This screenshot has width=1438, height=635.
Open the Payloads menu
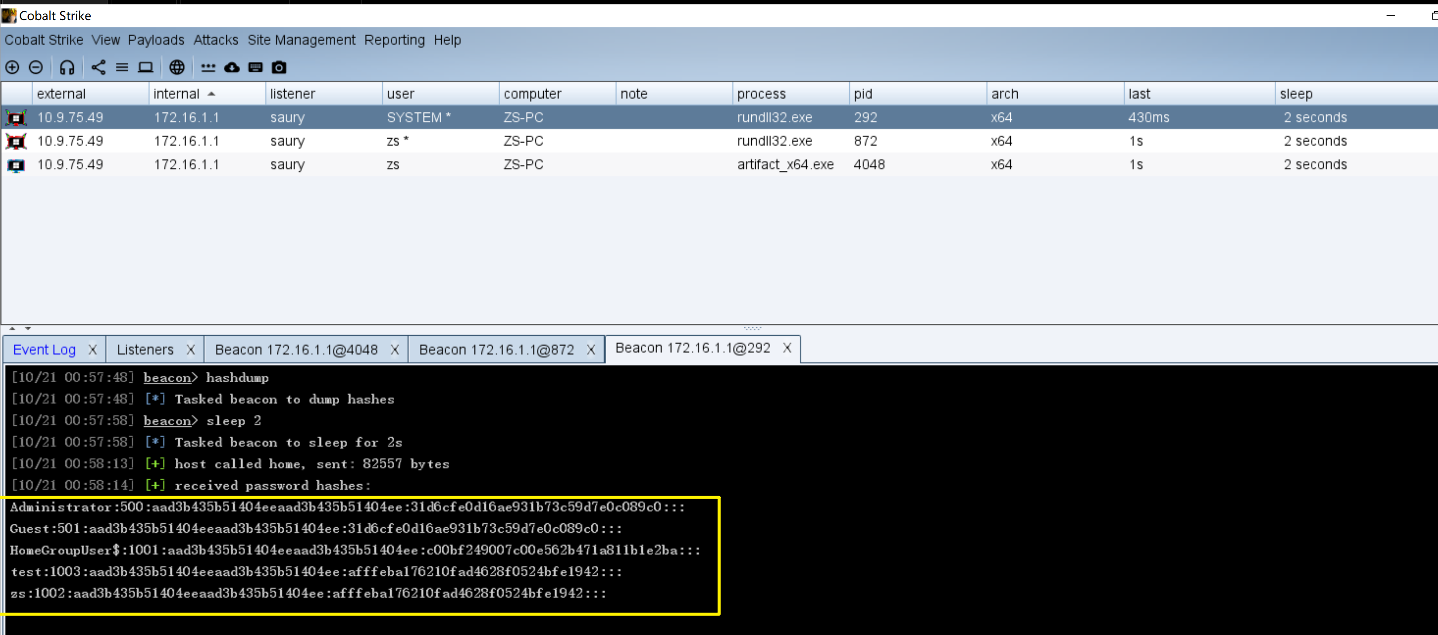[x=156, y=40]
